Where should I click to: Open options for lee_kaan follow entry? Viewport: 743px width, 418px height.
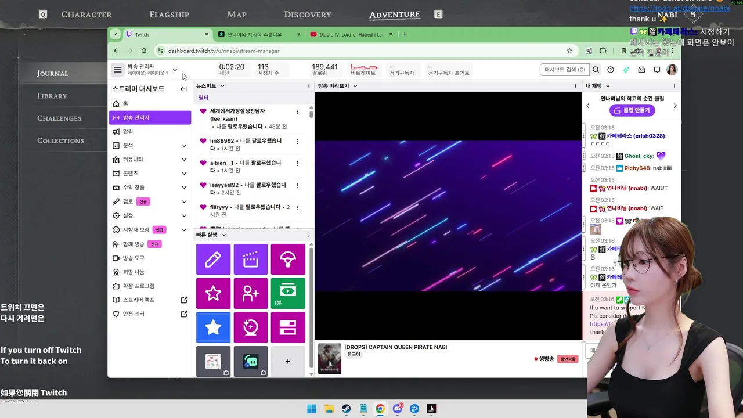[x=297, y=112]
